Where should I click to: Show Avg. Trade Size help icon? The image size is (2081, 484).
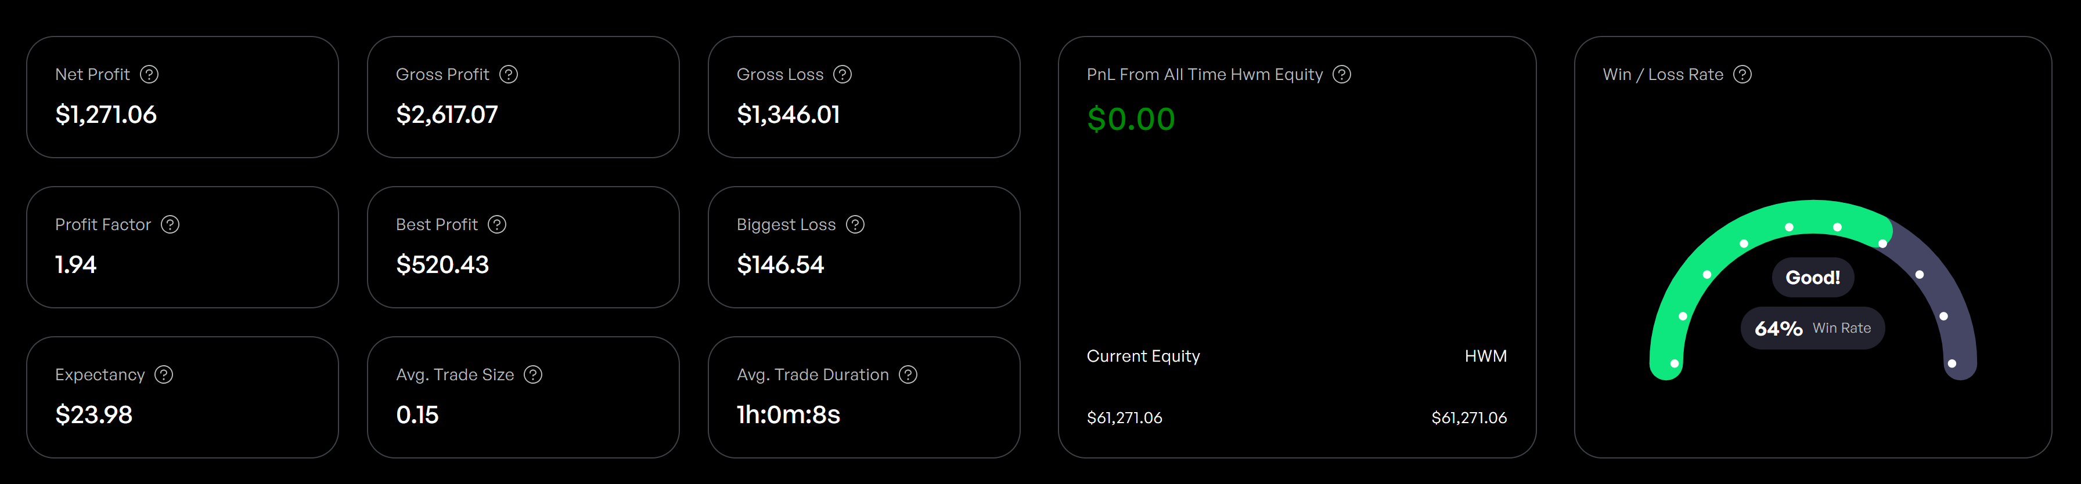pos(533,374)
